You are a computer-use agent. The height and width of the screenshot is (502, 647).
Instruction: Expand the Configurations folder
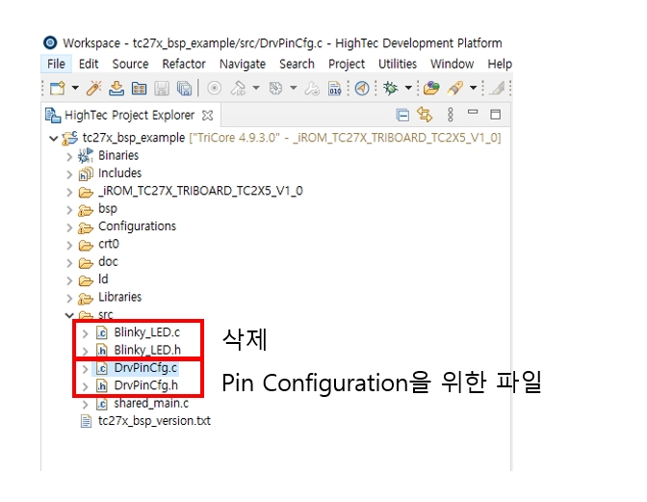click(x=69, y=227)
